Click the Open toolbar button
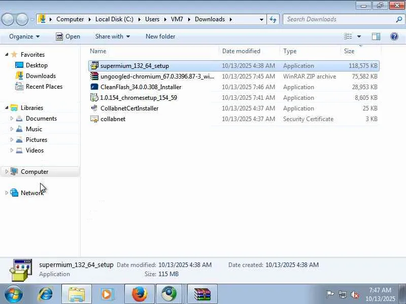 pyautogui.click(x=68, y=36)
